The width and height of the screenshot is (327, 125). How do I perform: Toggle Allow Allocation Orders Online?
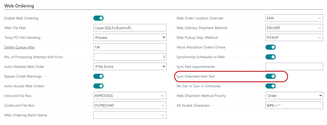pos(271,47)
